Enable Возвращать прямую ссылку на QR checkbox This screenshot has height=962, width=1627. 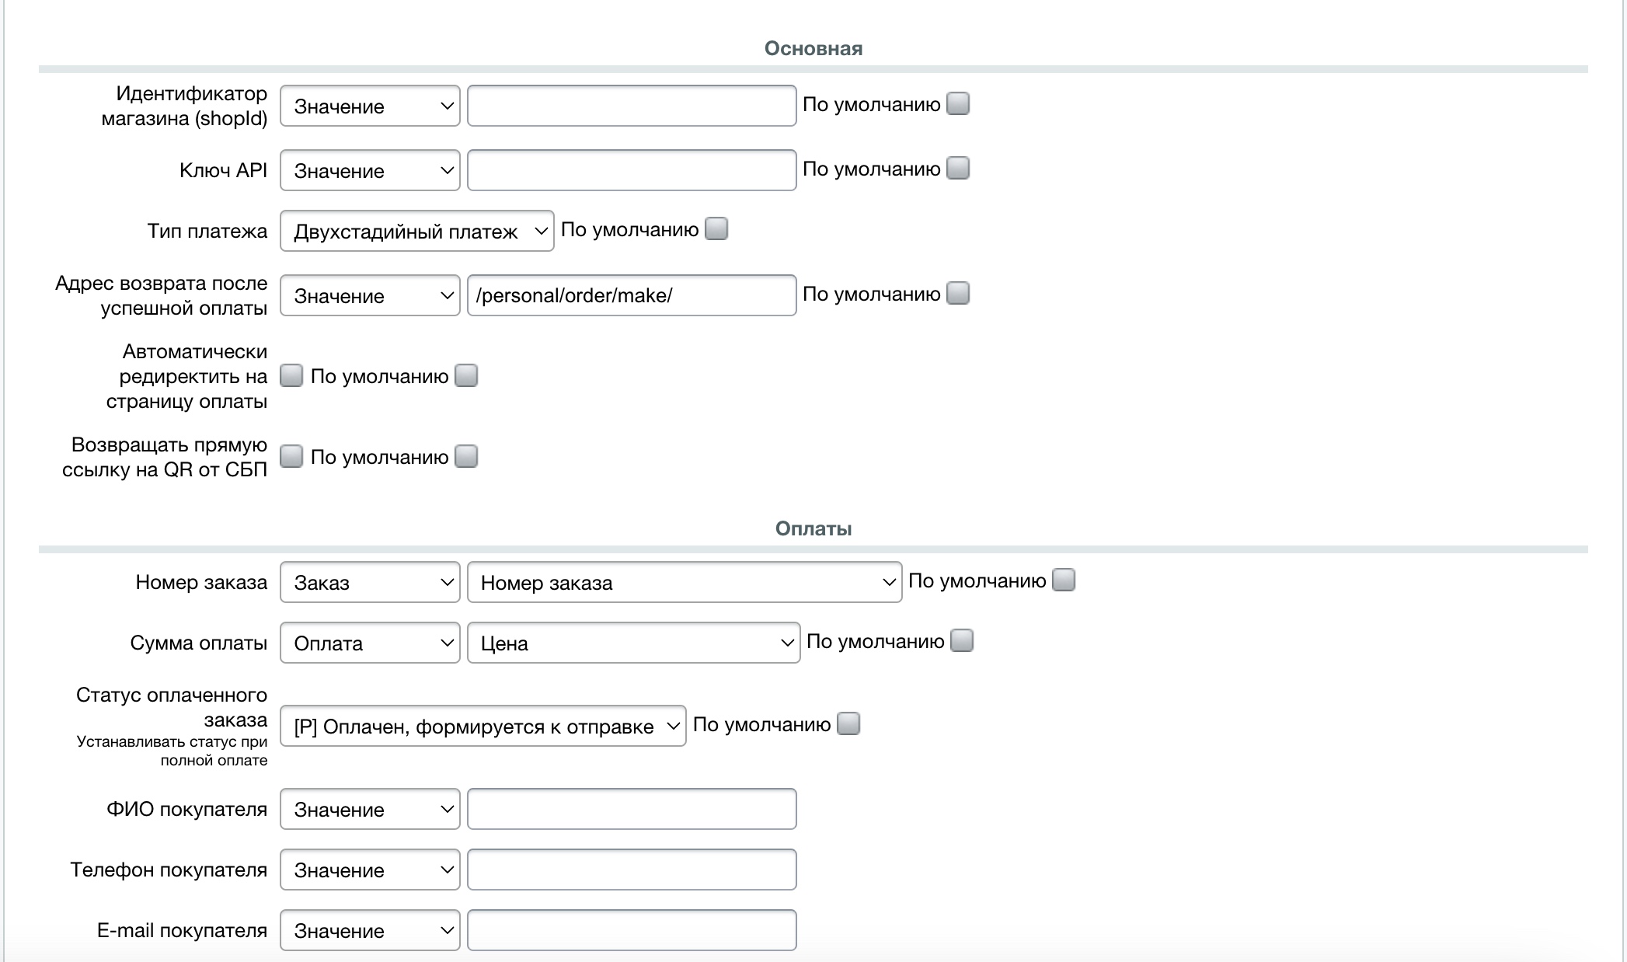[291, 456]
